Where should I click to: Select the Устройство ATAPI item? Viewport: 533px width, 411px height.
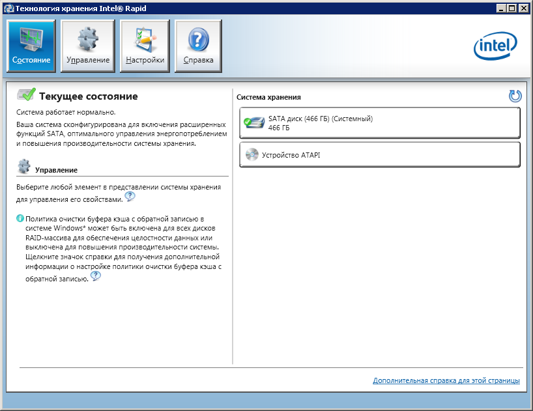click(x=380, y=155)
